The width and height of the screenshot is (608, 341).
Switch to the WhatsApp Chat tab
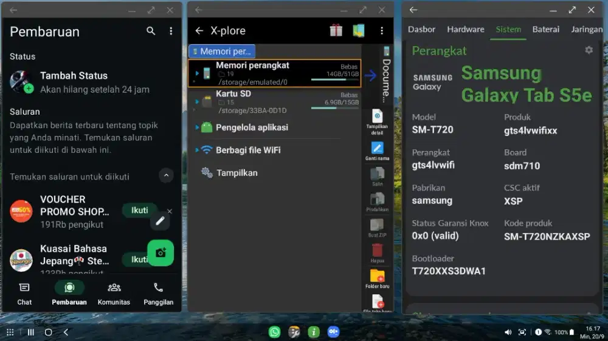pyautogui.click(x=24, y=294)
